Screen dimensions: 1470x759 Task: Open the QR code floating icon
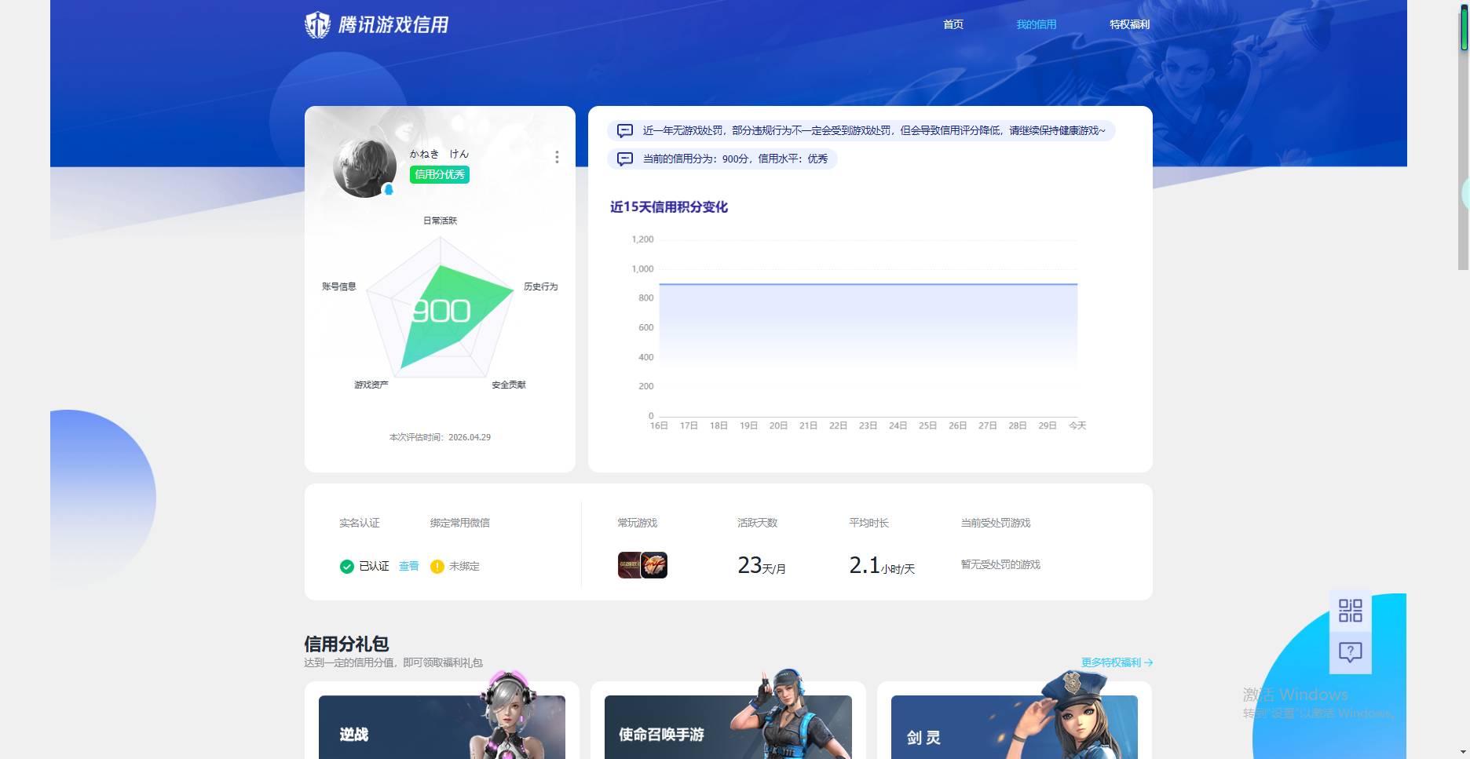(1350, 611)
